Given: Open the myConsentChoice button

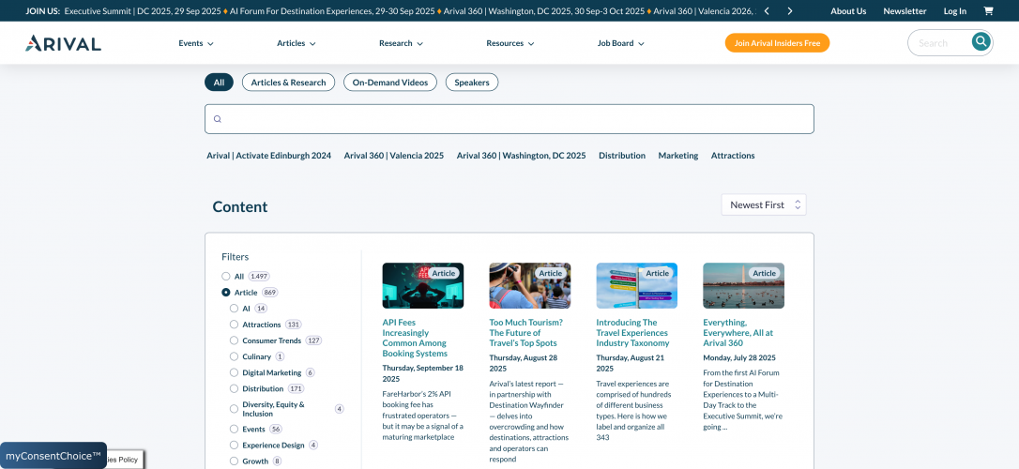Looking at the screenshot, I should 53,455.
